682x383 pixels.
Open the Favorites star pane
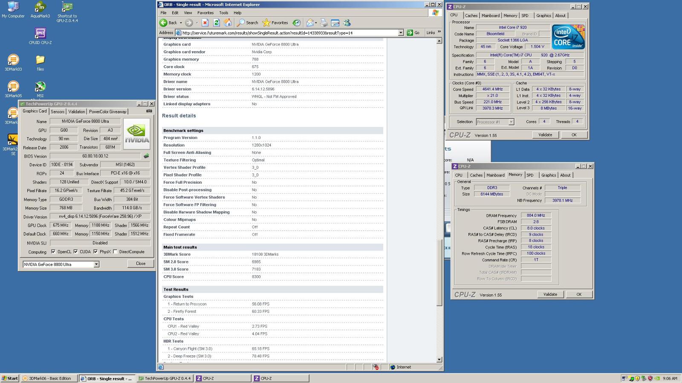tap(275, 23)
